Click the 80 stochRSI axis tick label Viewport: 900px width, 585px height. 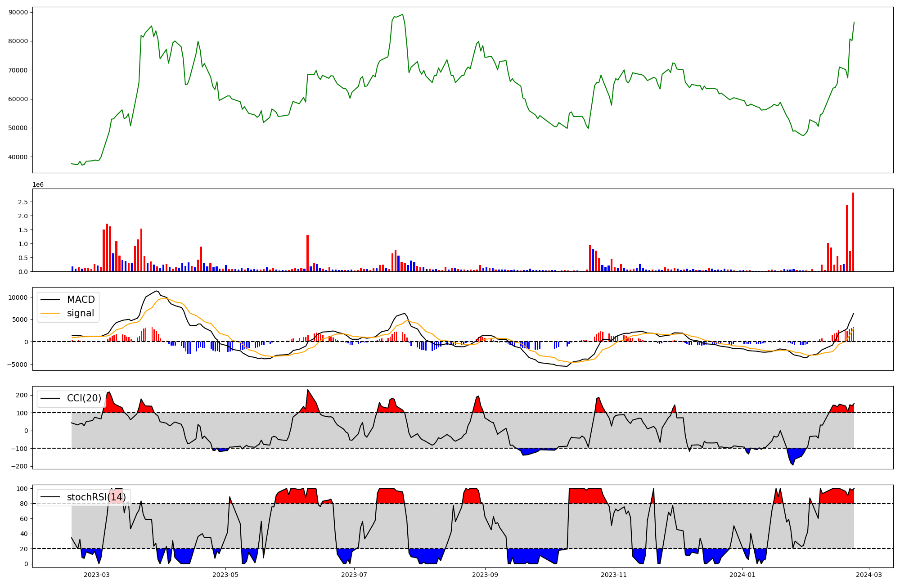tap(24, 504)
